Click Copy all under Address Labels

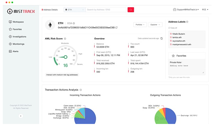[x=173, y=28]
